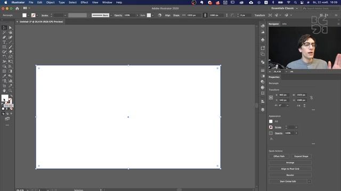Open stroke weight dropdown in Properties
Screen dimensions: 341x191
pyautogui.click(x=296, y=127)
